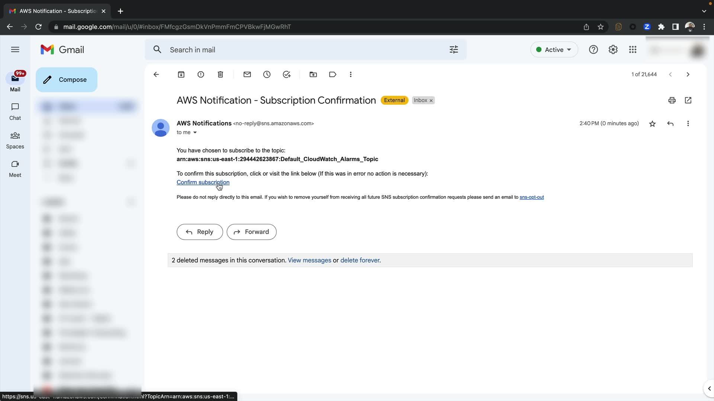Show search options filter icon

(454, 50)
